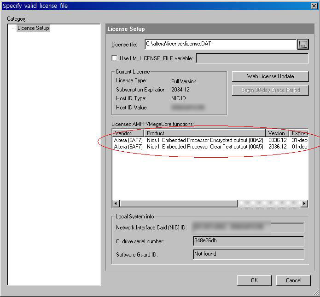Click the browse (...) button for license file

coord(303,44)
